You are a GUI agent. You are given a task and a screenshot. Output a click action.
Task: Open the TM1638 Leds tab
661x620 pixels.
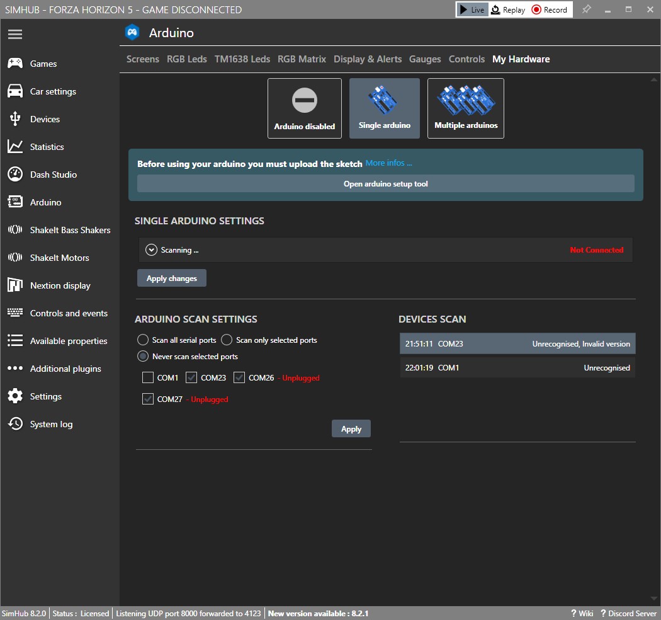tap(242, 59)
